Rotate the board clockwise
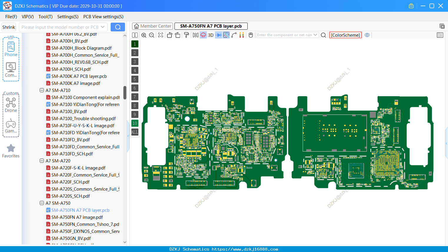Viewport: 448px width, 252px height. pos(178,35)
